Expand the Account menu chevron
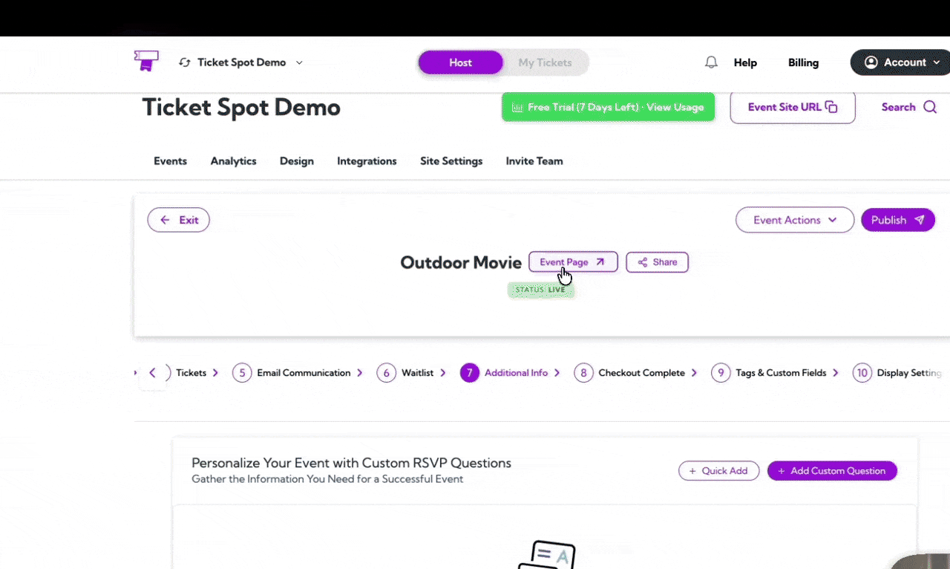Image resolution: width=950 pixels, height=569 pixels. click(x=936, y=62)
